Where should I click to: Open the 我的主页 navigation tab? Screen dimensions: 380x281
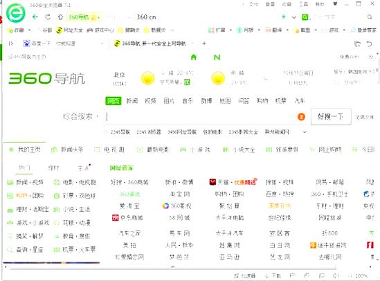(x=24, y=149)
